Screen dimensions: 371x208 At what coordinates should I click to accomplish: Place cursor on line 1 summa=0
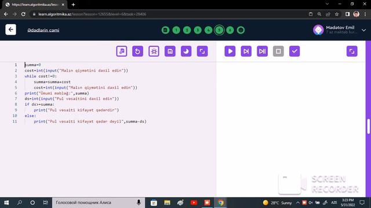pos(33,65)
